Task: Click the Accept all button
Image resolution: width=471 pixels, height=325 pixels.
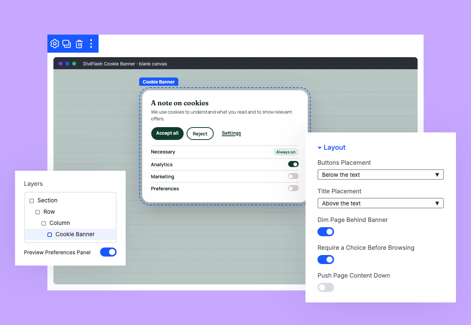Action: click(x=167, y=133)
